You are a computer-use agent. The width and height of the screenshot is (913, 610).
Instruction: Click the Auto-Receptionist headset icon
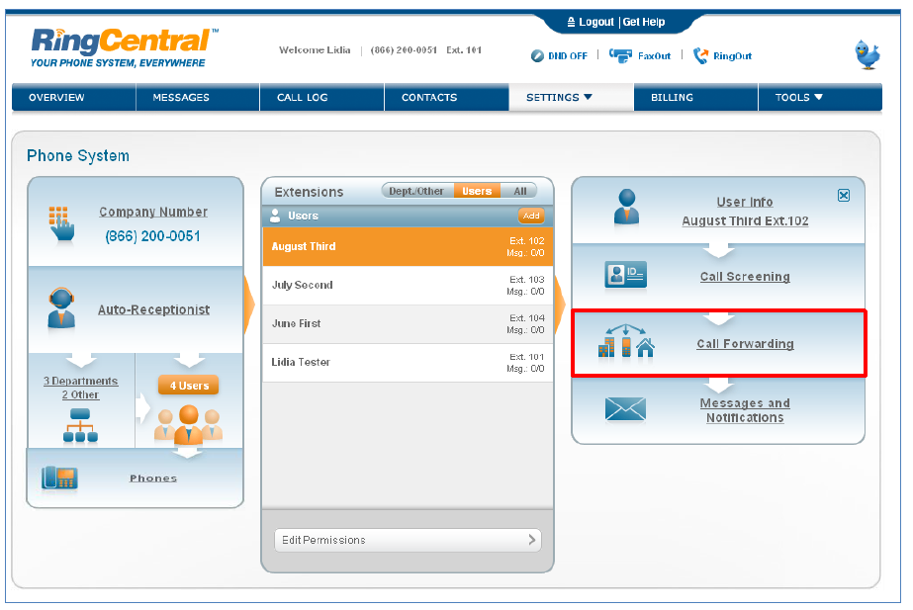[x=61, y=308]
